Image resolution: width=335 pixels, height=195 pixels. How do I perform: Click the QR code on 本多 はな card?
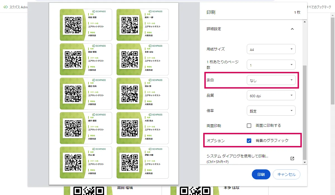coord(130,59)
